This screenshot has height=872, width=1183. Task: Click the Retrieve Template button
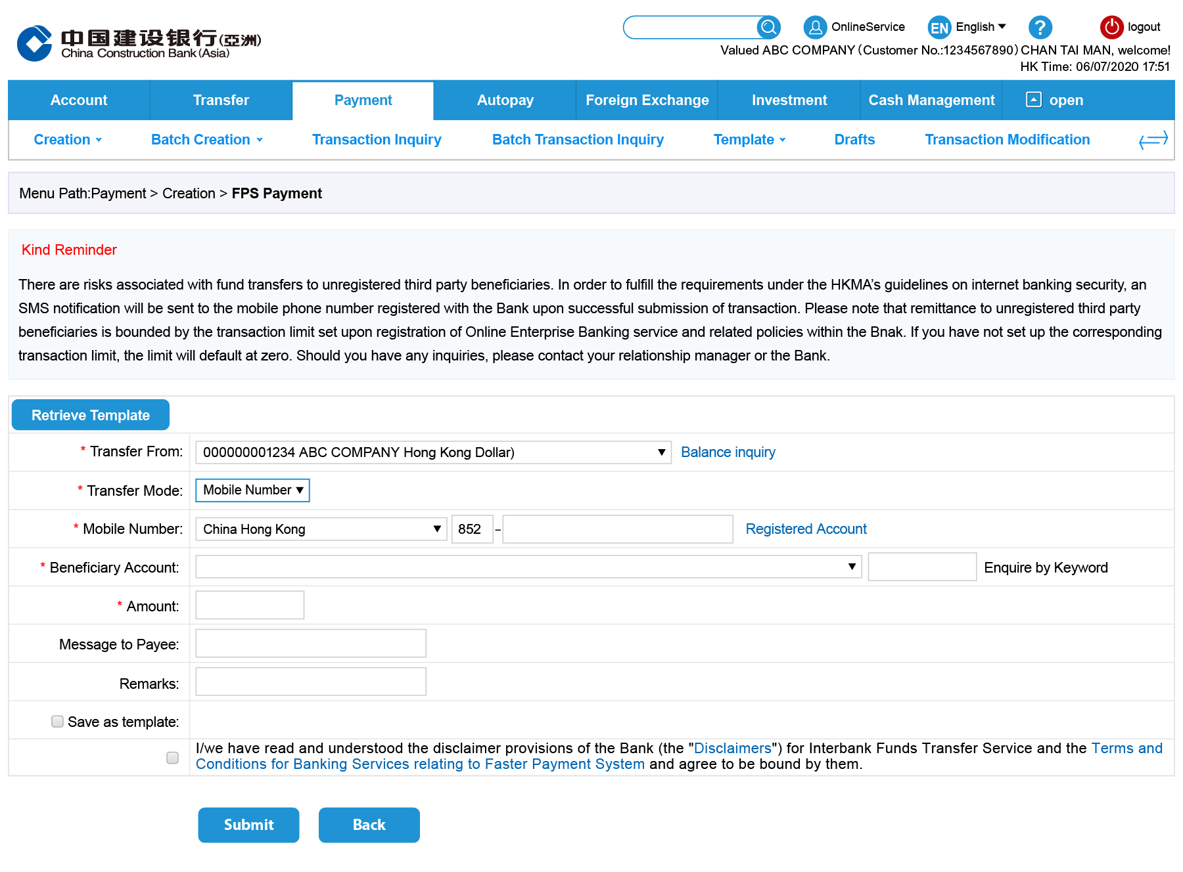coord(91,415)
